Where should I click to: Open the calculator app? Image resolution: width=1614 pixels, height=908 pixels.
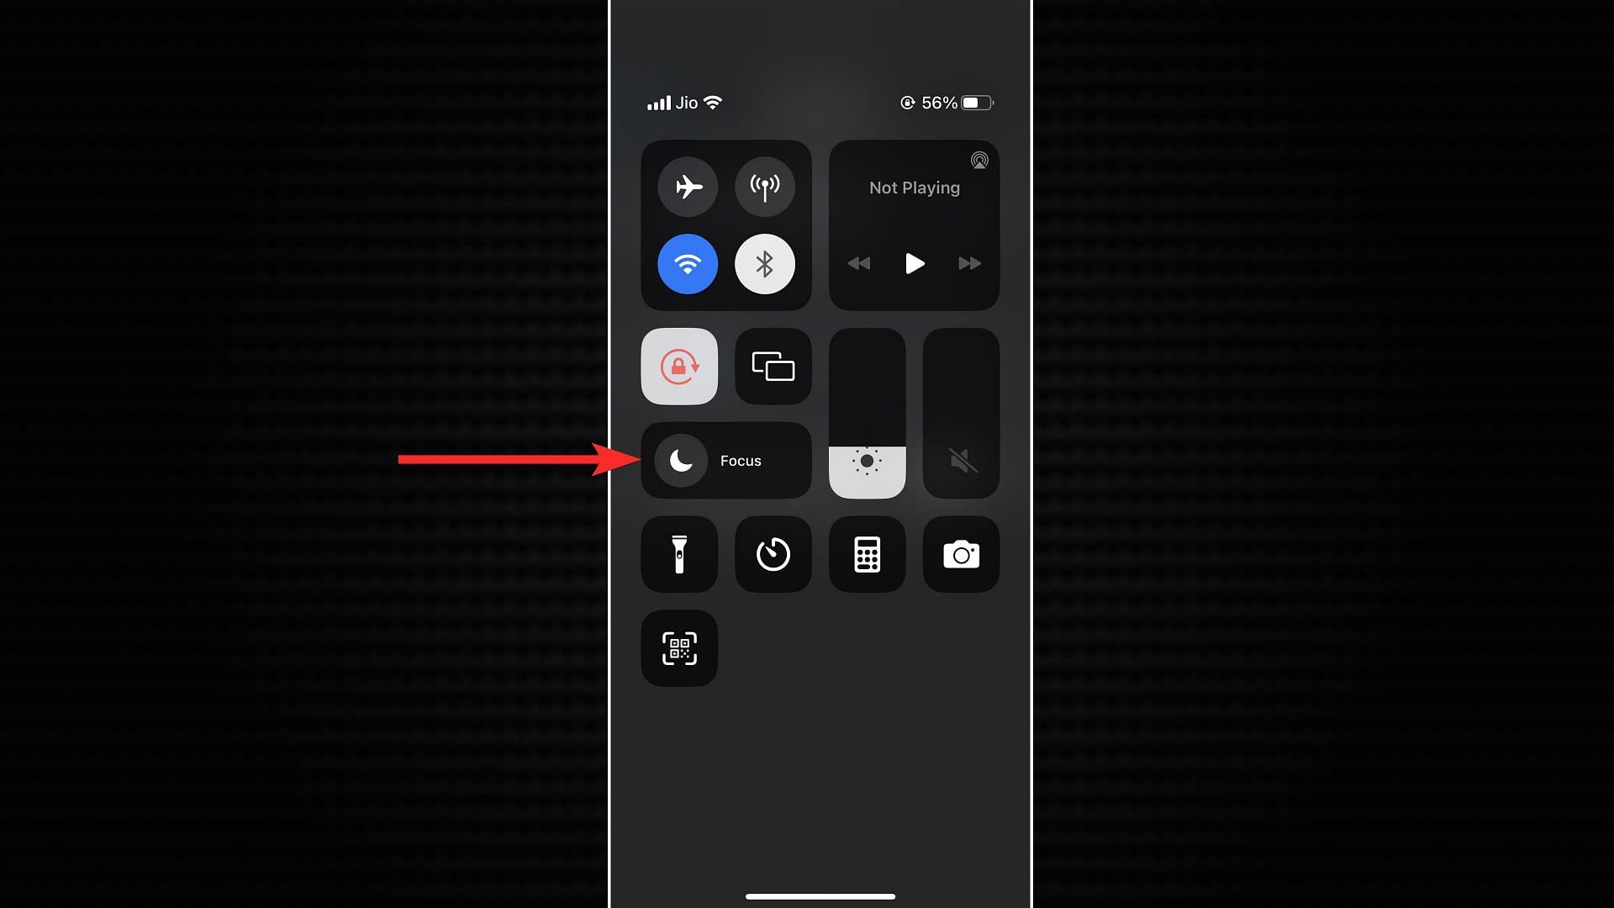867,553
